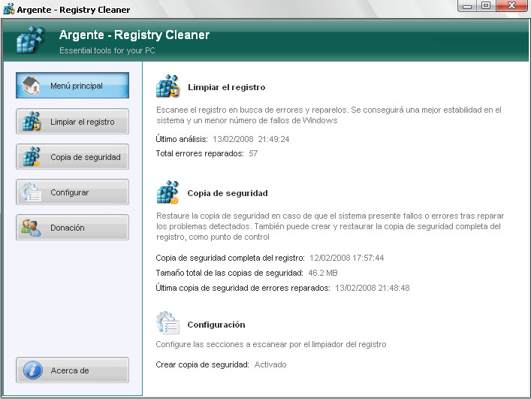Click the large Configuración section icon
The width and height of the screenshot is (531, 399).
[167, 323]
